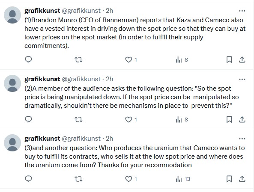
Task: Like the first tweet about Bannerman CEO
Action: (131, 60)
